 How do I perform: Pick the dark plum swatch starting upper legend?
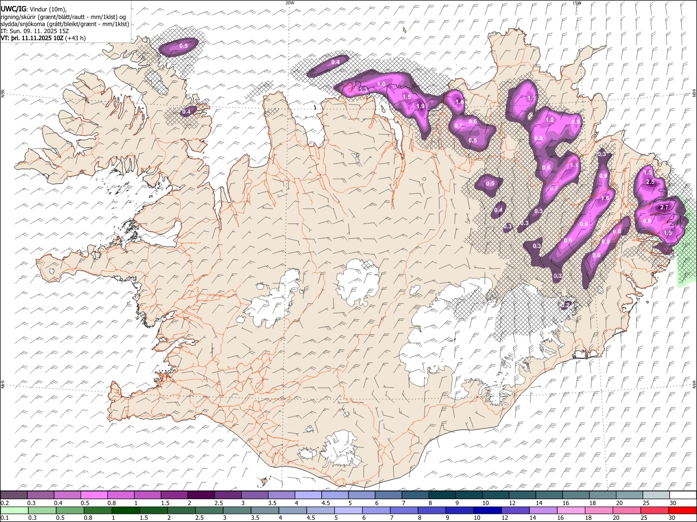(x=14, y=495)
